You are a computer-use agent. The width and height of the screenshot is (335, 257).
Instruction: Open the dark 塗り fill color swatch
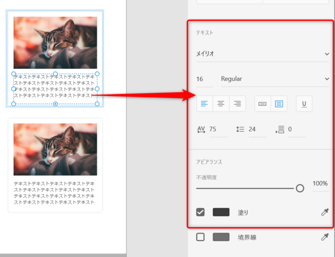point(221,212)
